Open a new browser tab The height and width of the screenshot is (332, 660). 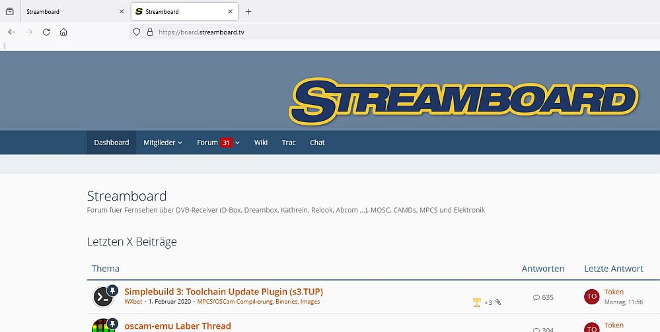[x=248, y=12]
